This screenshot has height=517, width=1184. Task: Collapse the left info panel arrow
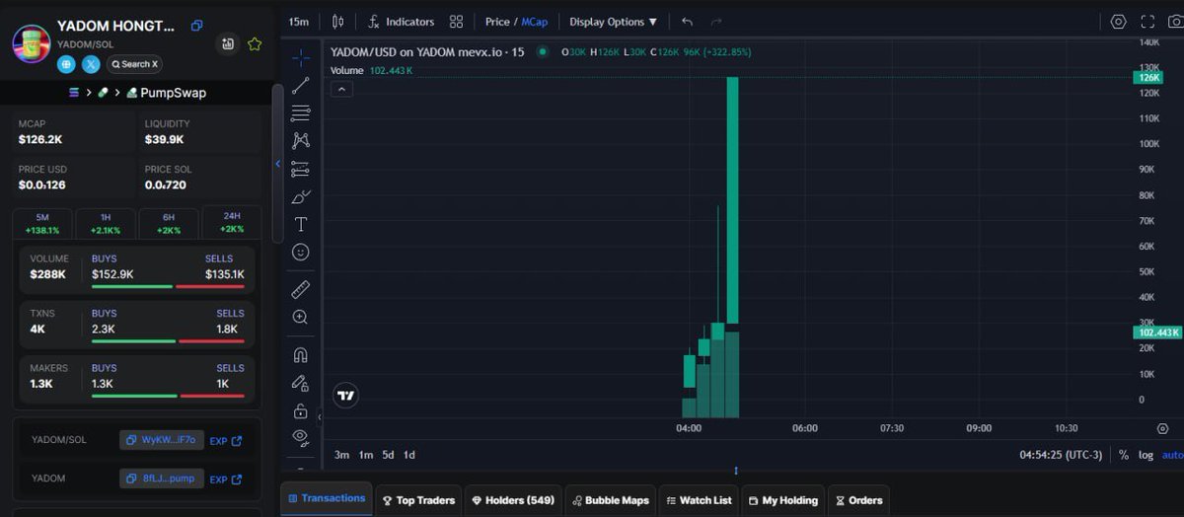coord(277,164)
